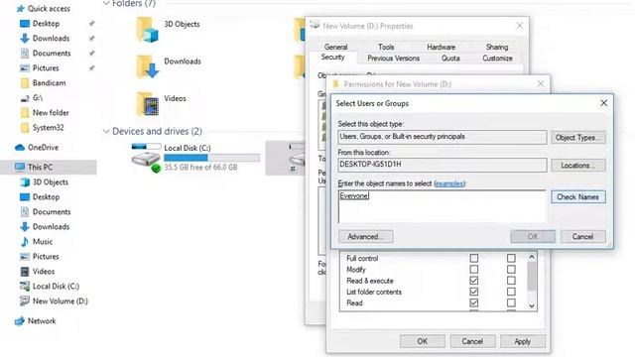Collapse the Folders (7) section
This screenshot has width=635, height=357.
[x=106, y=3]
